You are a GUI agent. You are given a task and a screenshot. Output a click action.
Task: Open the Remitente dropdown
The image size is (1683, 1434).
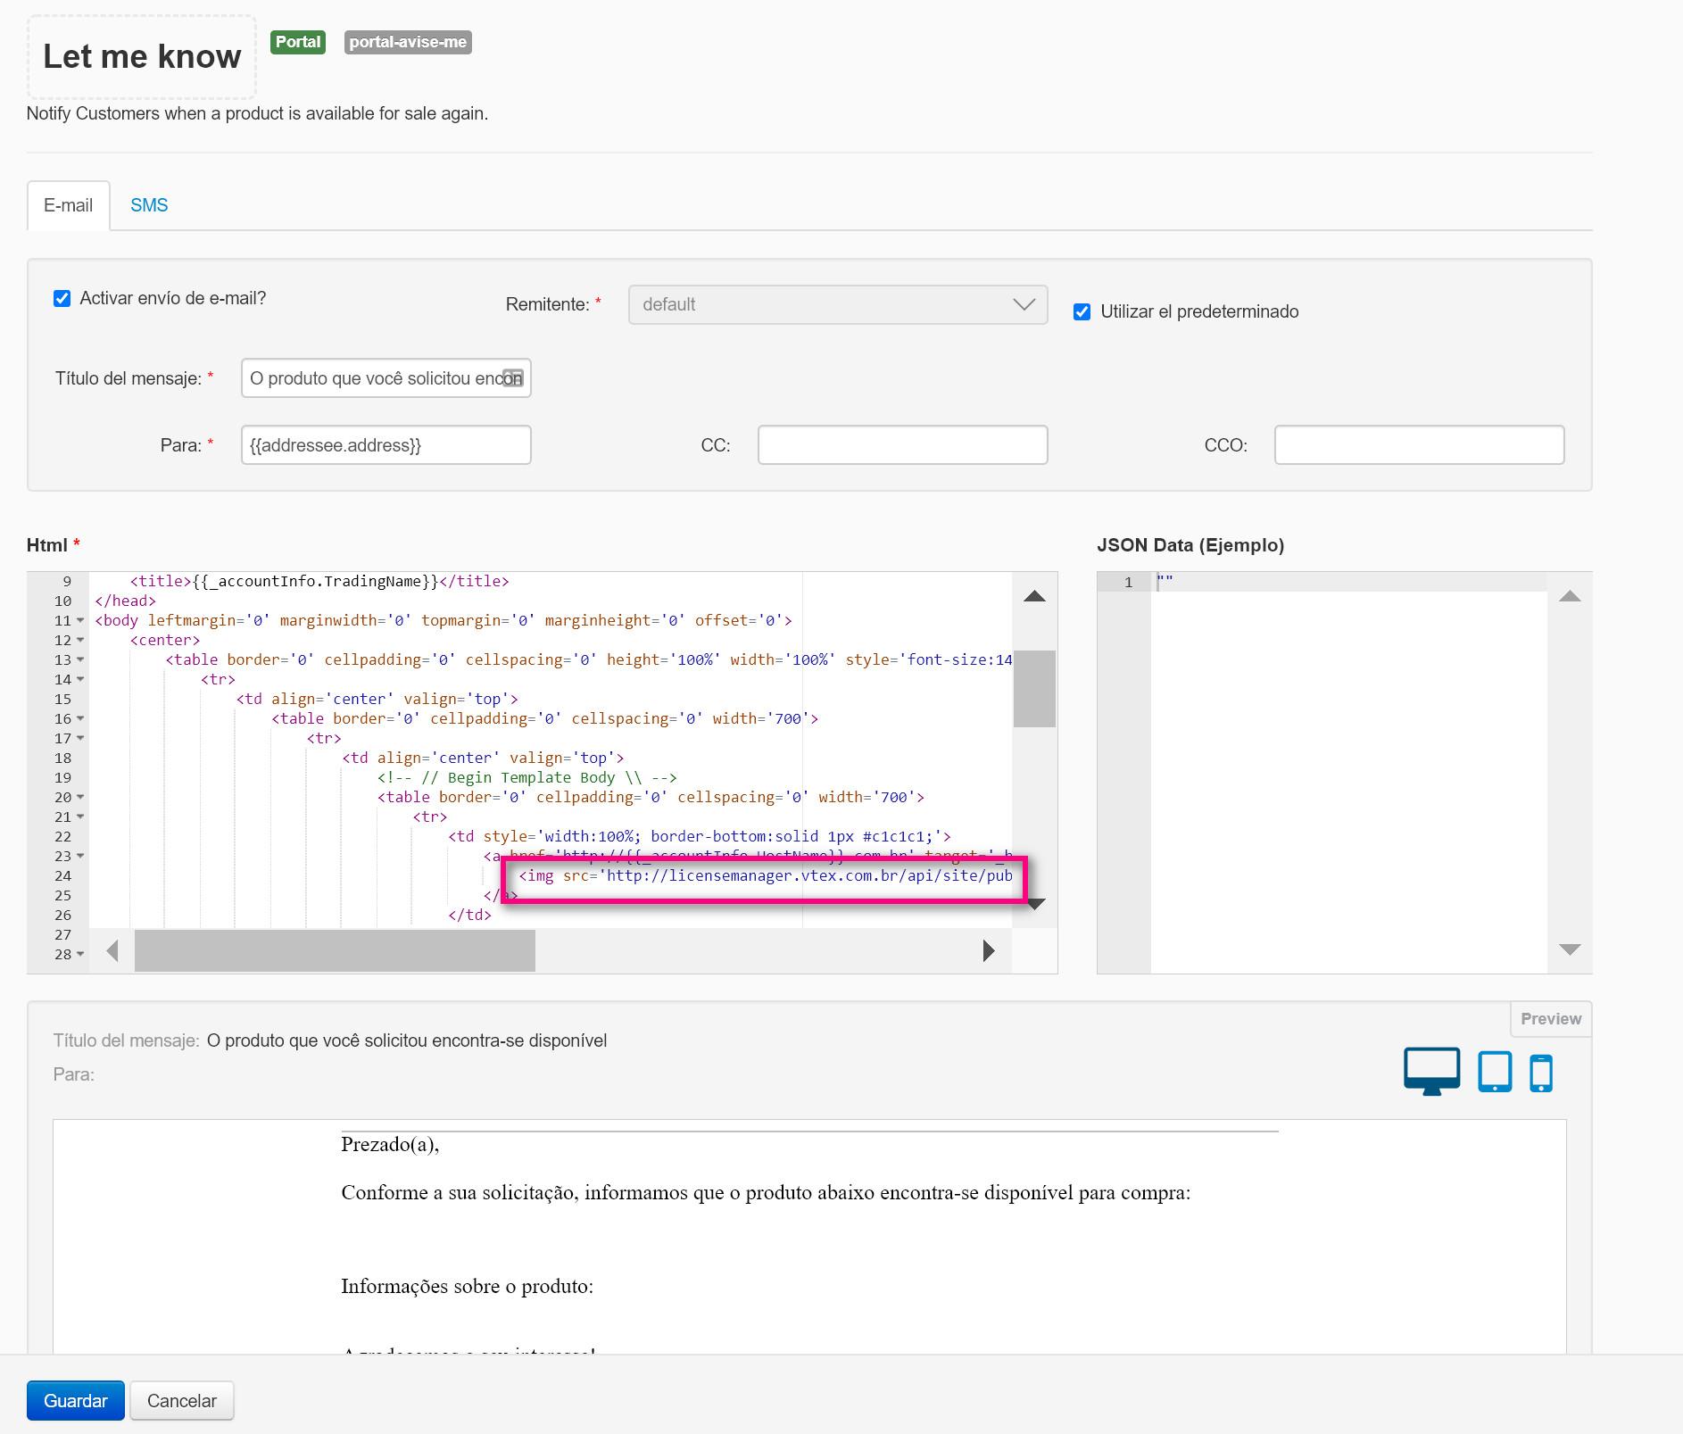point(837,304)
